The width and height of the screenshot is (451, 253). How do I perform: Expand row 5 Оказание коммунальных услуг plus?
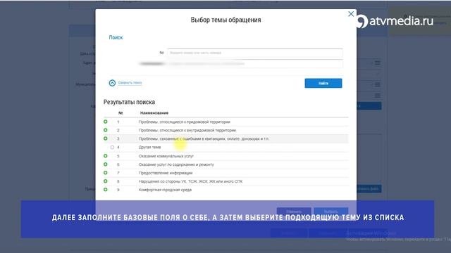point(106,156)
